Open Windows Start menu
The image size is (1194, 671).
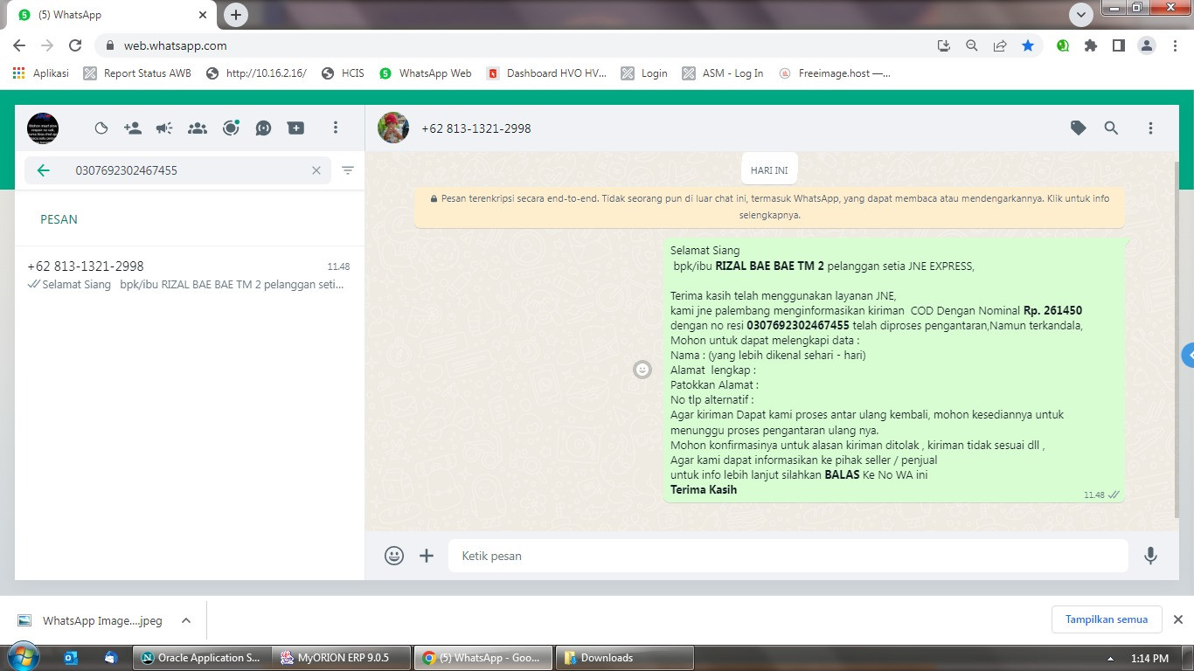(x=22, y=657)
